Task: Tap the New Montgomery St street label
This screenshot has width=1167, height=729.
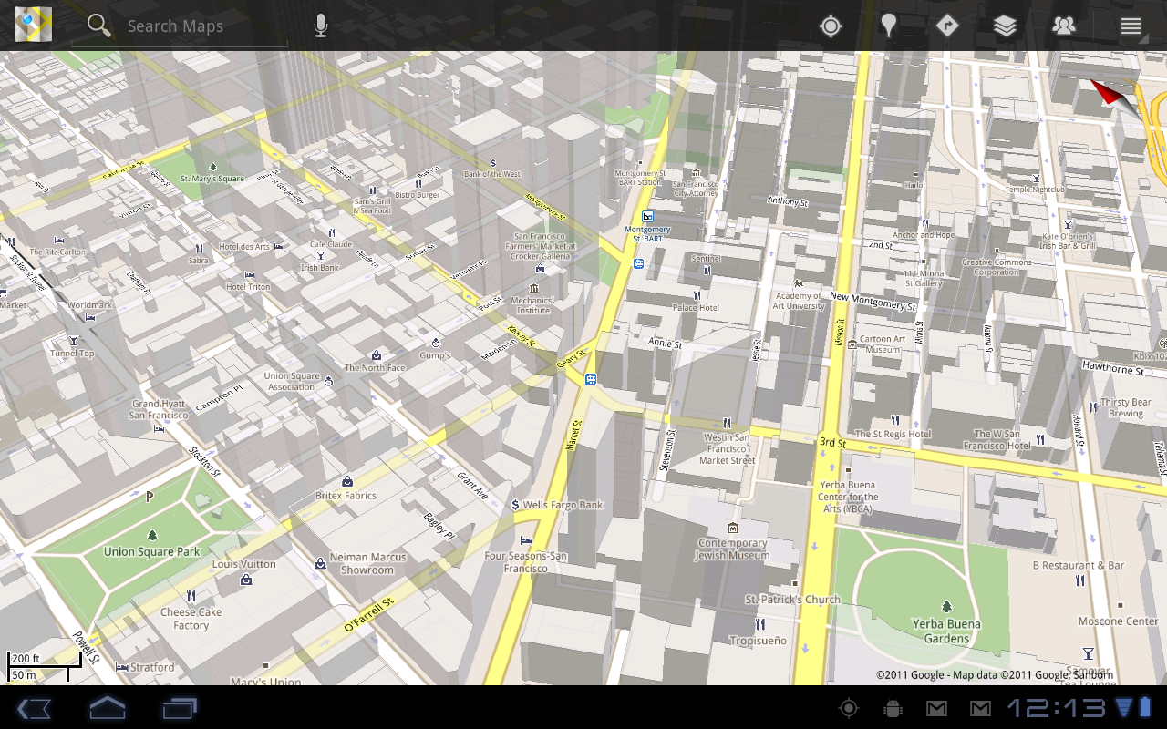Action: click(x=873, y=302)
